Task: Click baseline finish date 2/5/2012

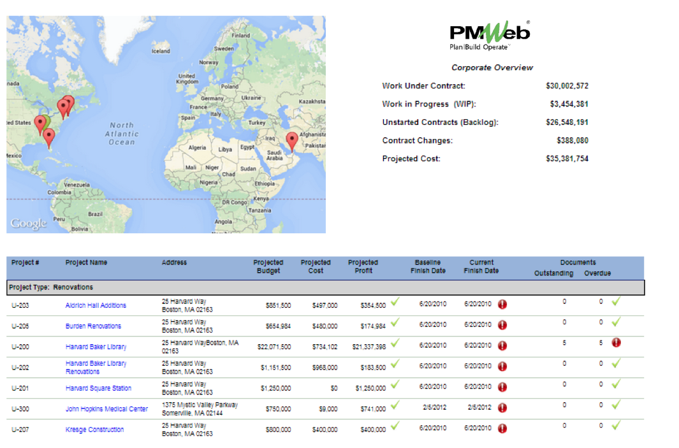Action: pos(434,408)
